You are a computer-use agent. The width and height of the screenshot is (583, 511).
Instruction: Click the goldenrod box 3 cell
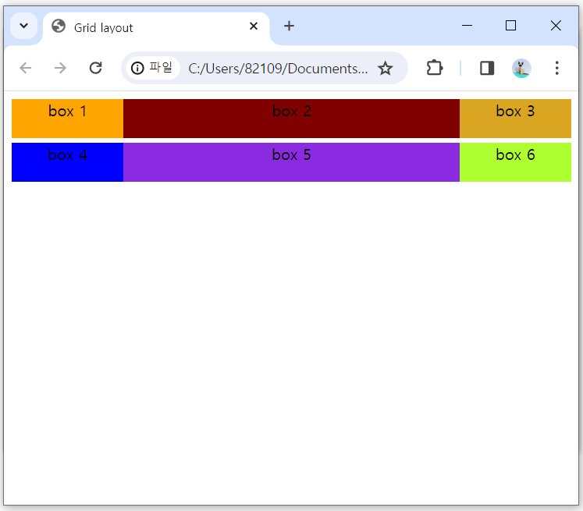click(515, 119)
